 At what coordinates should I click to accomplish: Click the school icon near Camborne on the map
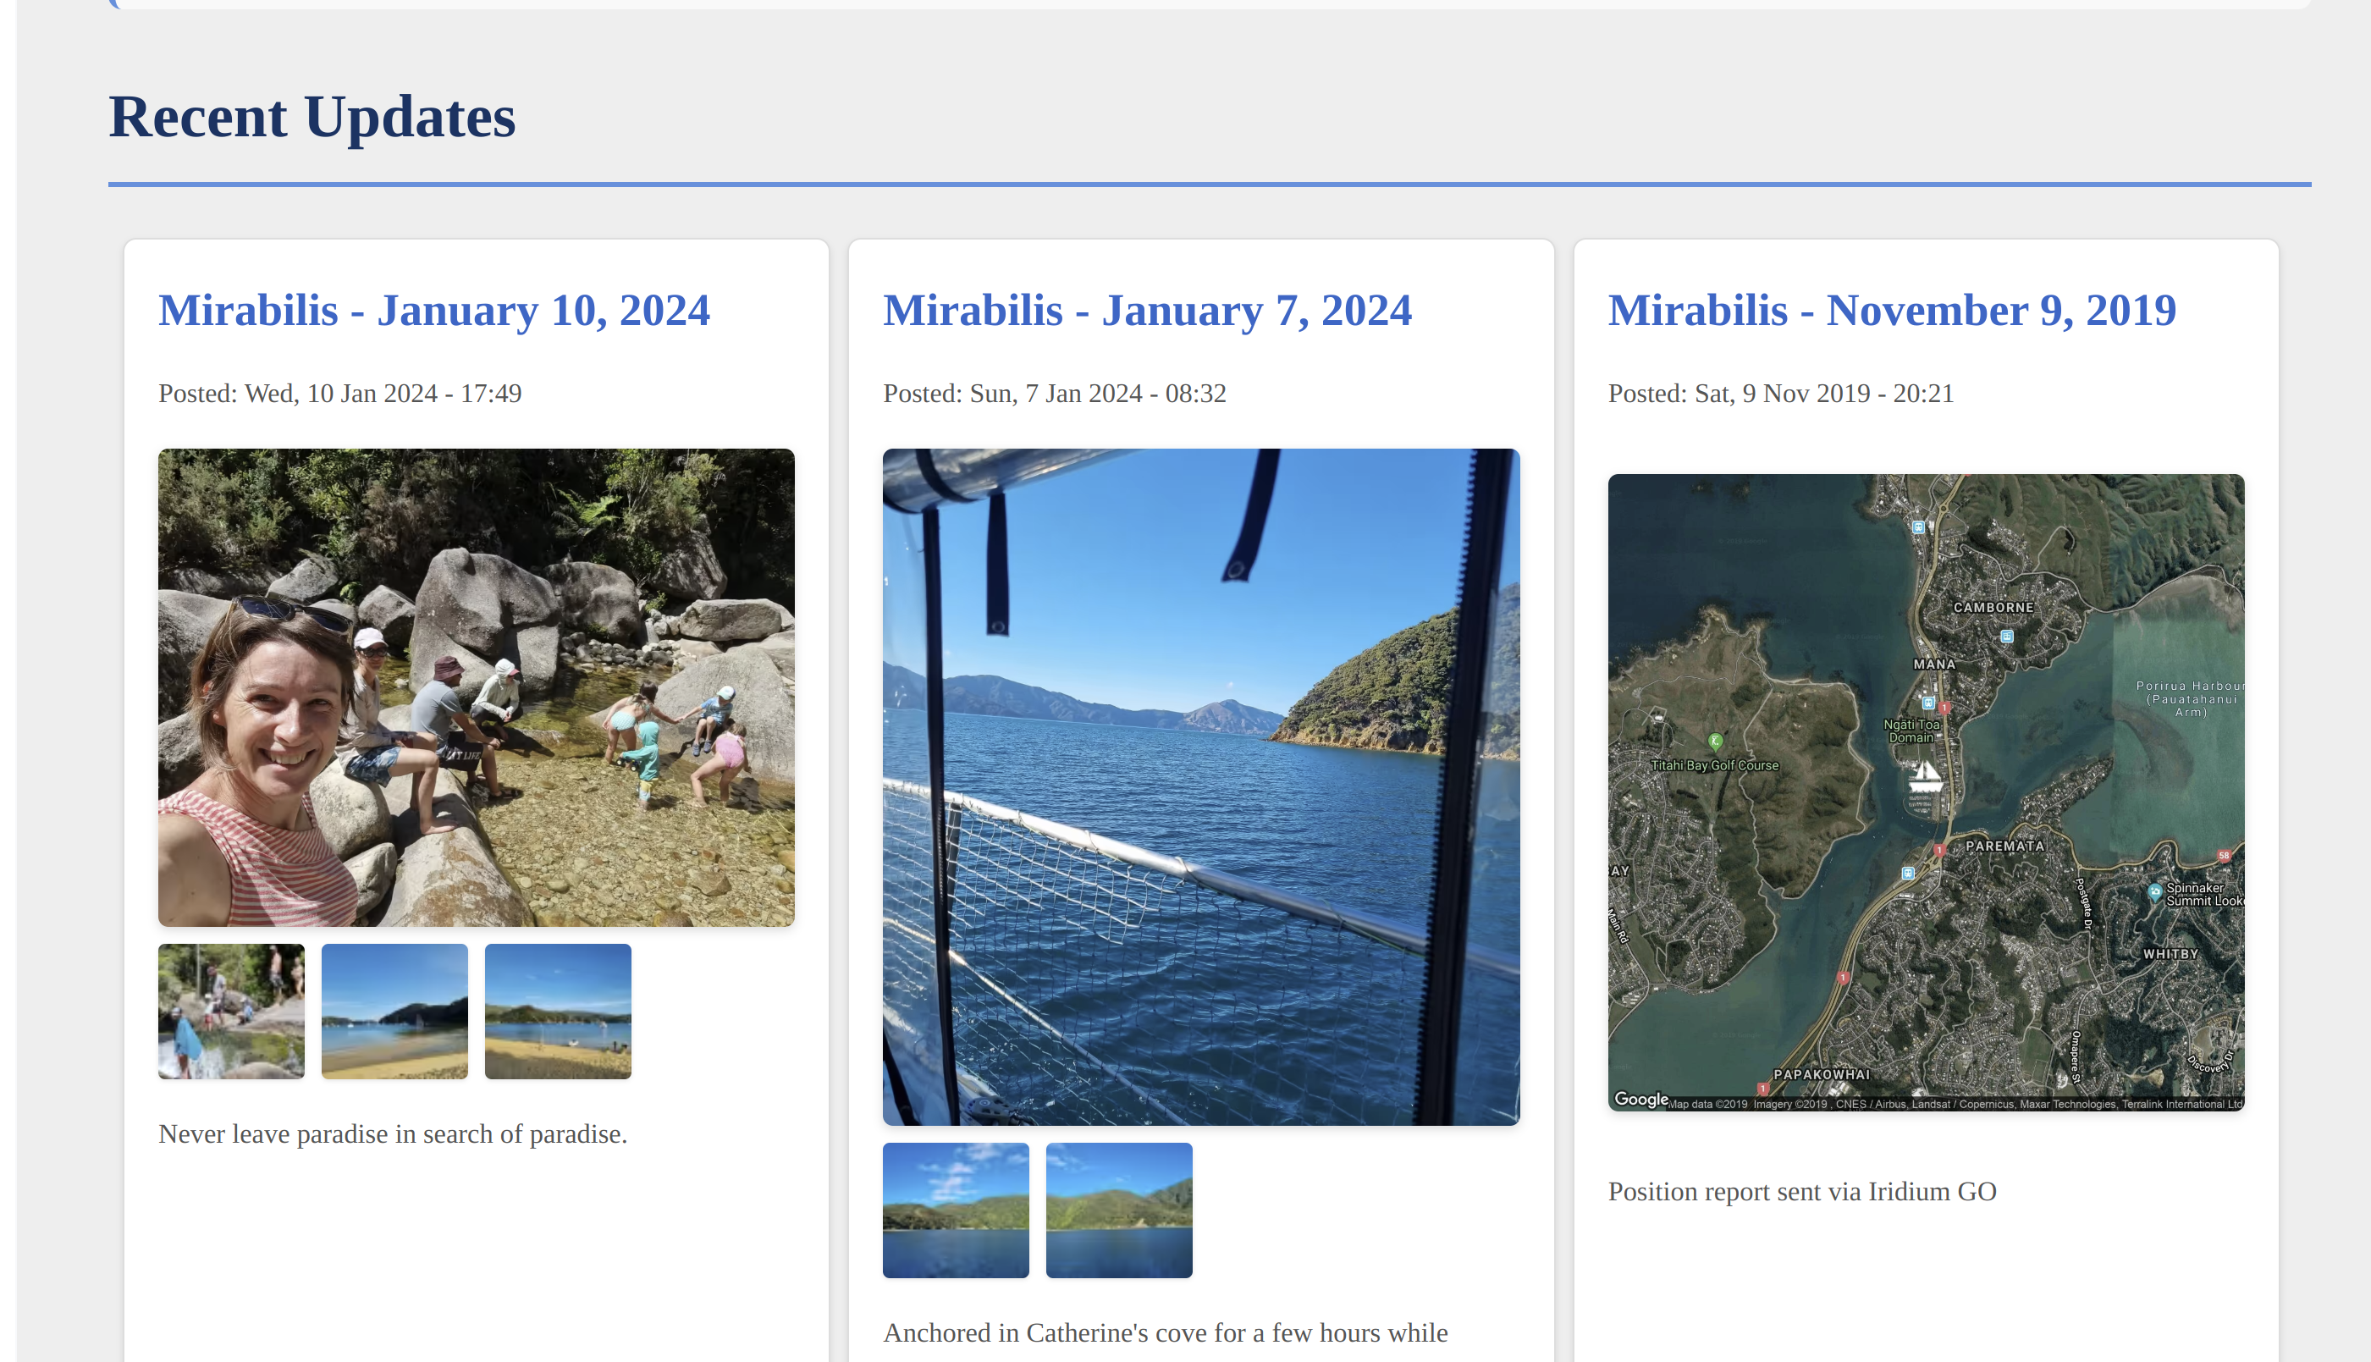tap(2007, 636)
